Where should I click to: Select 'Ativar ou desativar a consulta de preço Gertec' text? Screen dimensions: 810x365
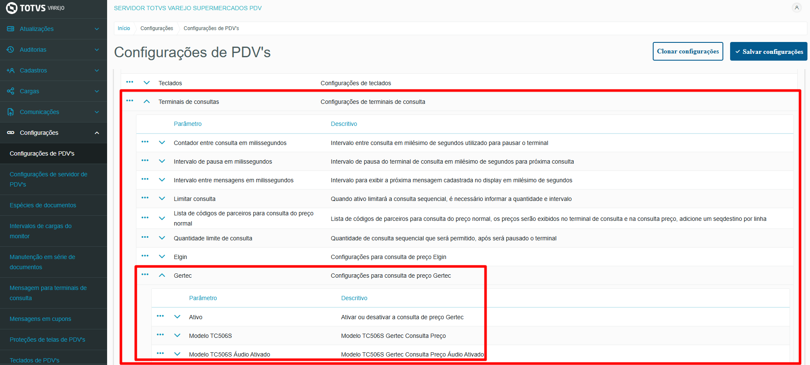point(402,317)
